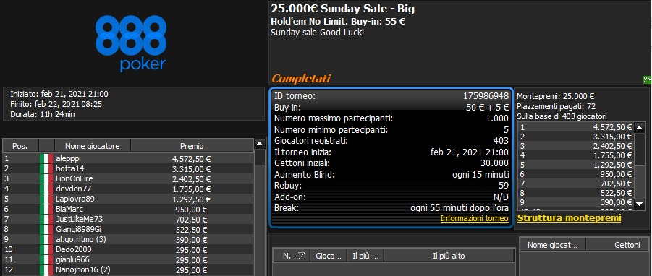Click the green icon right of Completati
This screenshot has height=276, width=652.
pyautogui.click(x=647, y=79)
